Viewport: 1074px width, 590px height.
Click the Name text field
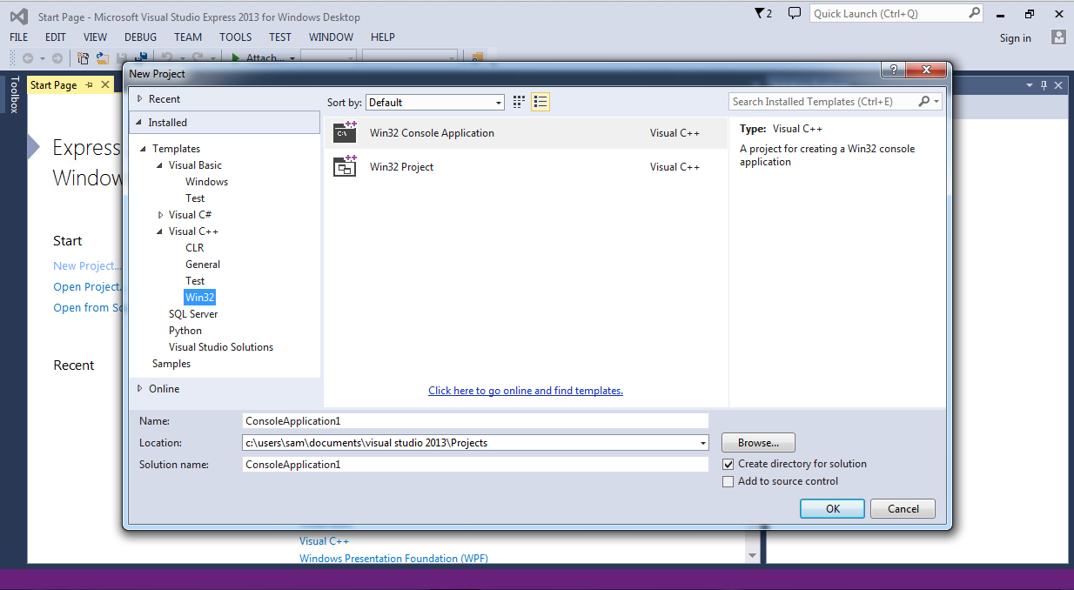click(476, 421)
